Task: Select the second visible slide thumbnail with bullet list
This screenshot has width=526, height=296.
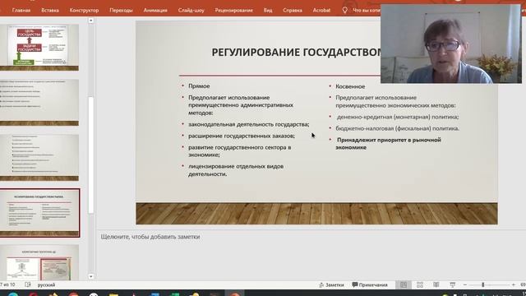Action: pyautogui.click(x=39, y=102)
